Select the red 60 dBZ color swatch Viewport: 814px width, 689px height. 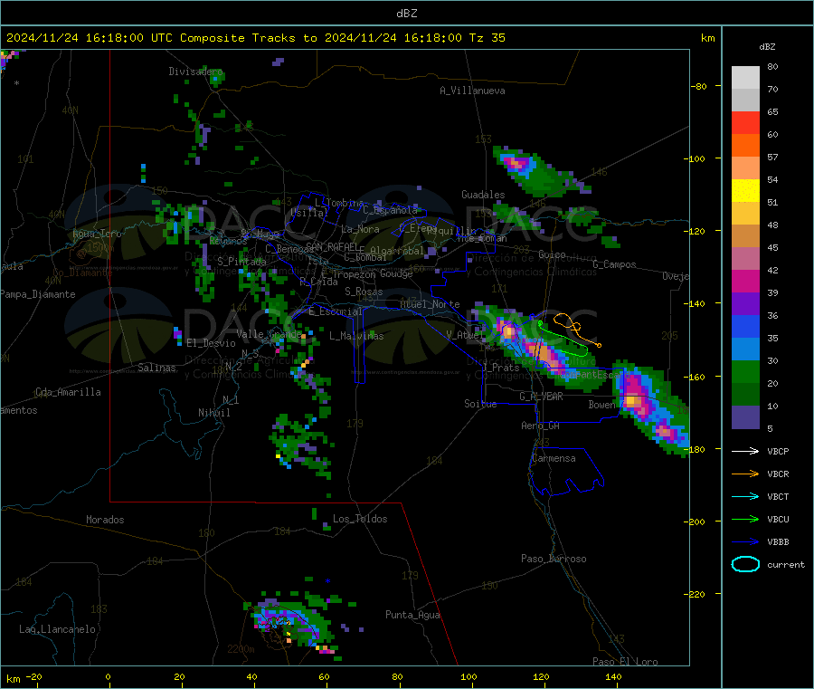tap(745, 122)
